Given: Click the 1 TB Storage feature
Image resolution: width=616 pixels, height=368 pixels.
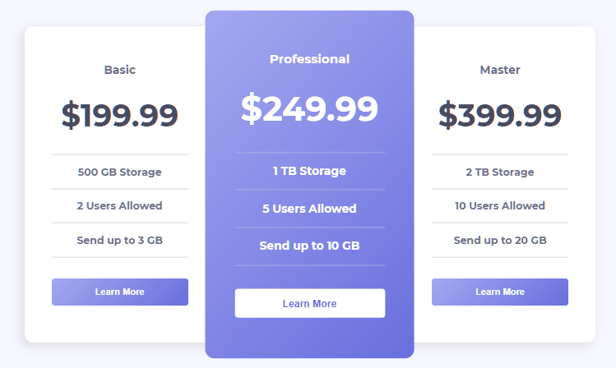Looking at the screenshot, I should 310,171.
